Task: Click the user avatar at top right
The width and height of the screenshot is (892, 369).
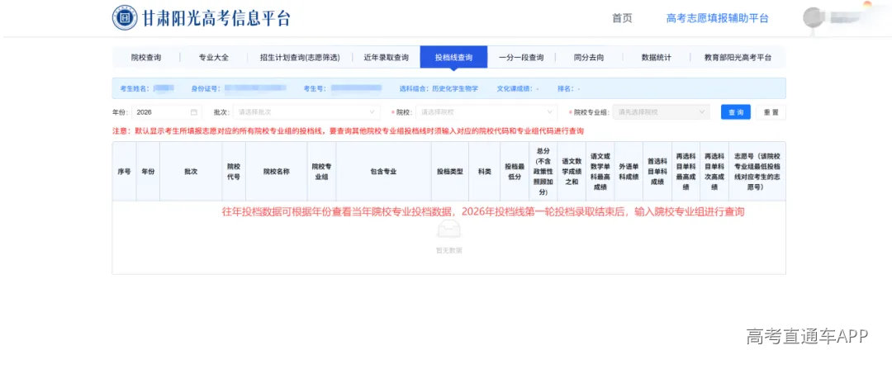Action: pos(813,17)
